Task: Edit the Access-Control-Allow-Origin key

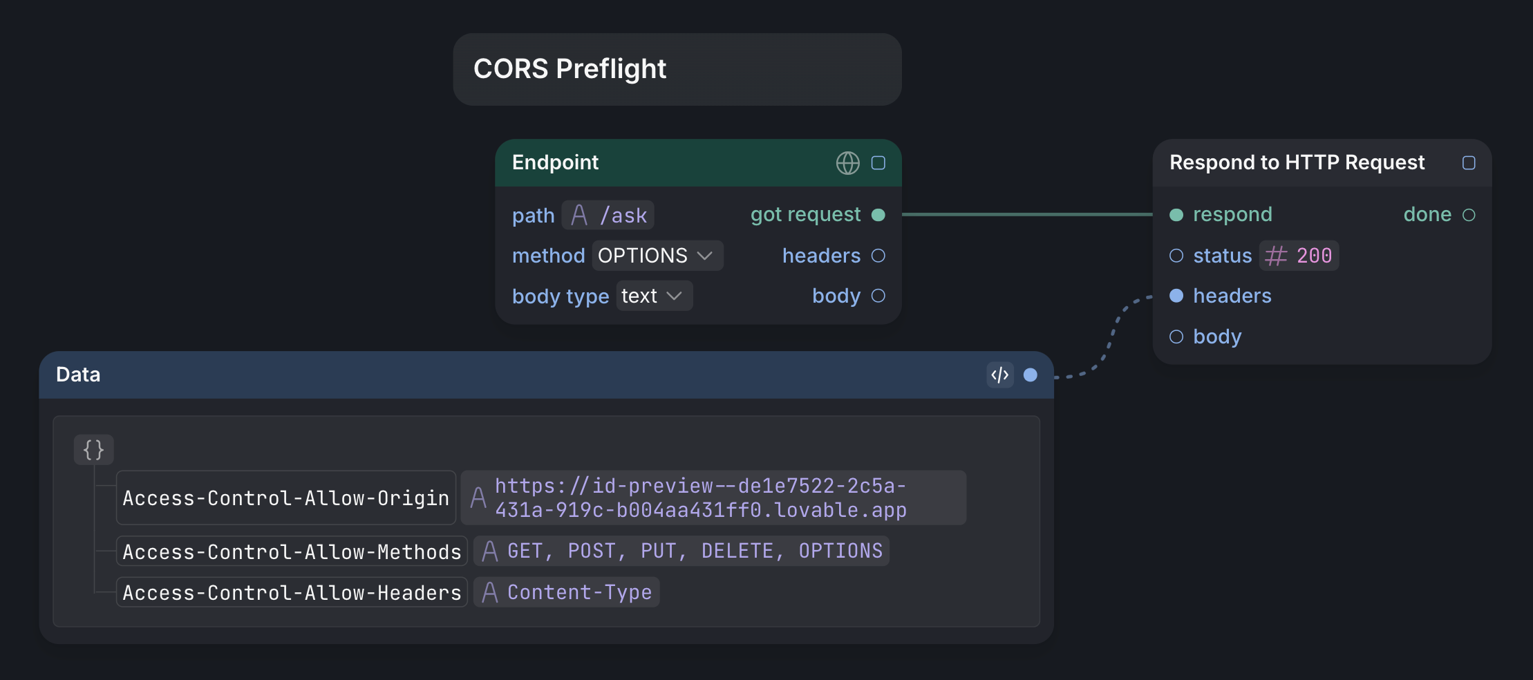Action: tap(286, 498)
